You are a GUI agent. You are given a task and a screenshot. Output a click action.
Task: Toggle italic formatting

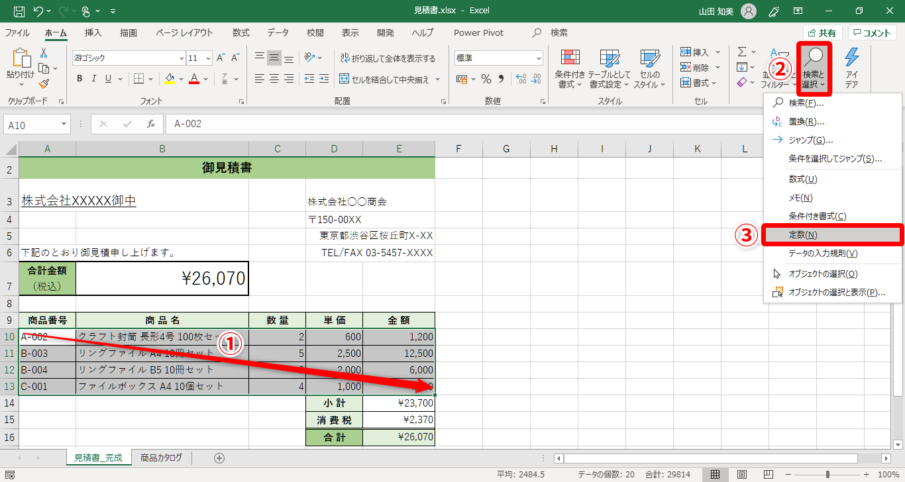coord(95,79)
